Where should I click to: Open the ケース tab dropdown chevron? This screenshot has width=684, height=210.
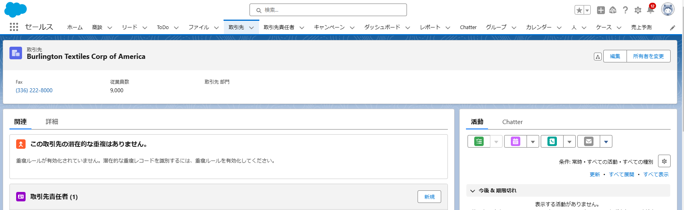pyautogui.click(x=619, y=27)
